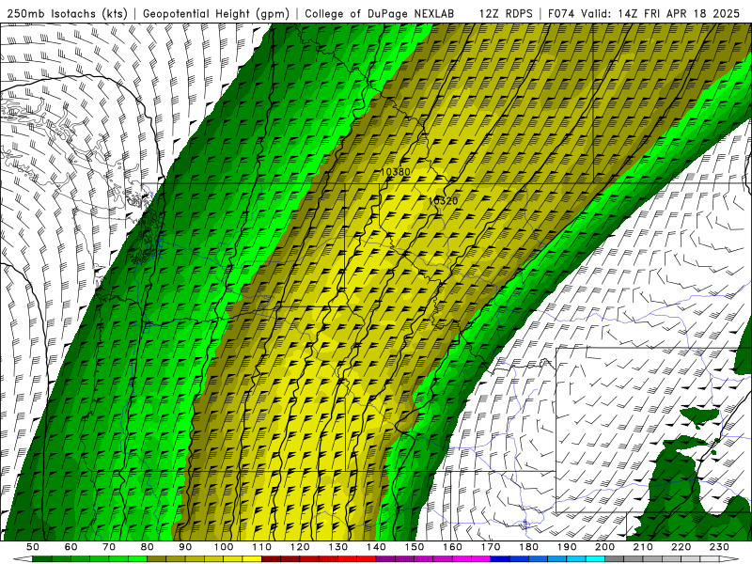Click the color bar label 180

point(528,547)
